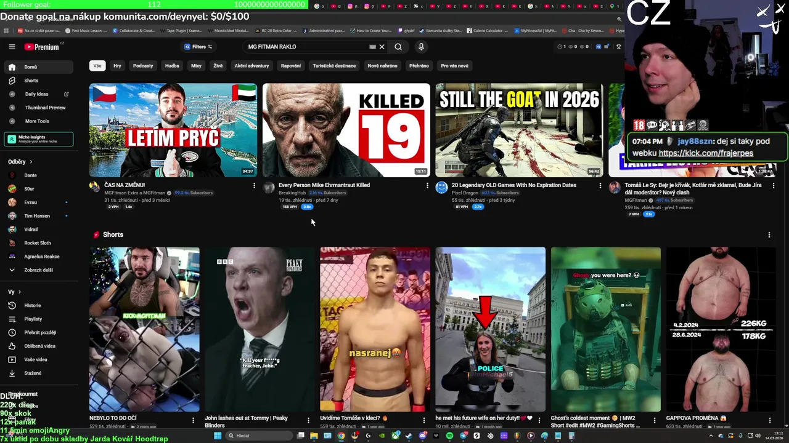Screen dimensions: 789x443
Task: Open options menu for Tomáš Le Sy video
Action: 774,185
